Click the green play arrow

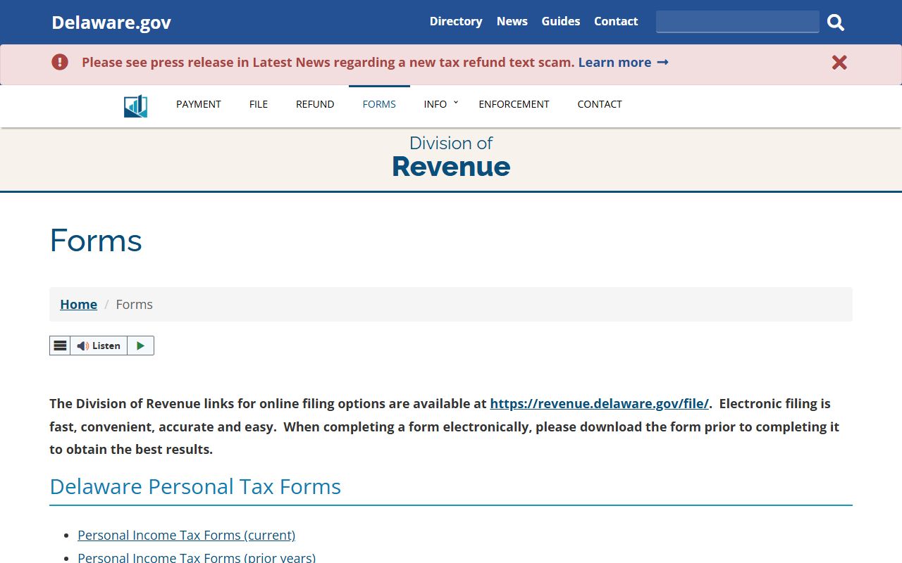[140, 346]
